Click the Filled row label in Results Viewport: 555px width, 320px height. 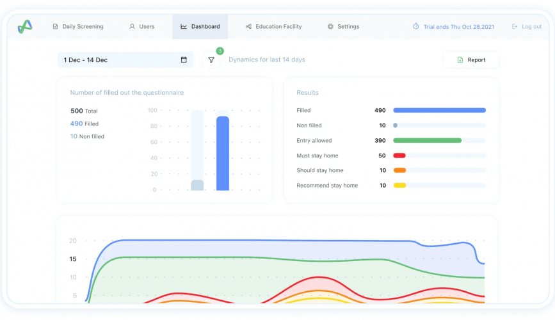tap(303, 111)
